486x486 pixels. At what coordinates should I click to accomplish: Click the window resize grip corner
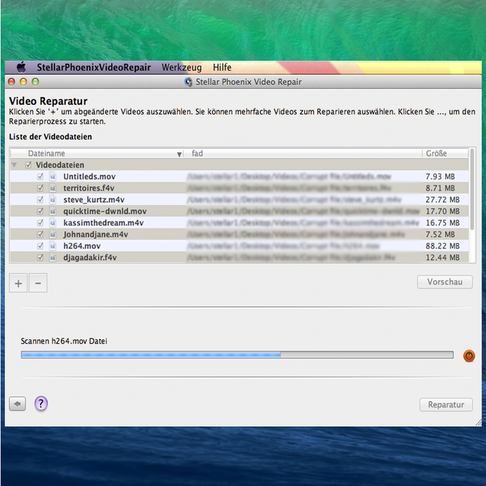(478, 422)
